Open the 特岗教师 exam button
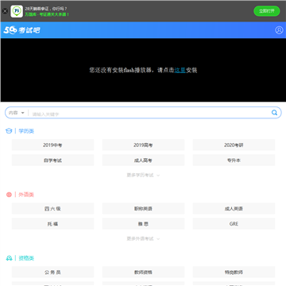Image resolution: width=286 pixels, height=286 pixels. tap(234, 272)
